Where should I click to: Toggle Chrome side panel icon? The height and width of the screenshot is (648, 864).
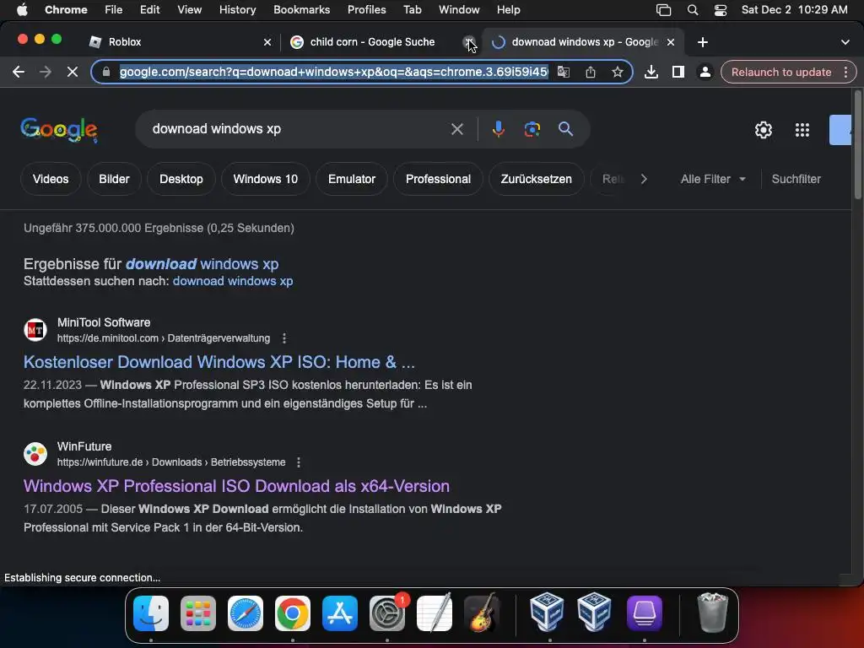[x=678, y=73]
